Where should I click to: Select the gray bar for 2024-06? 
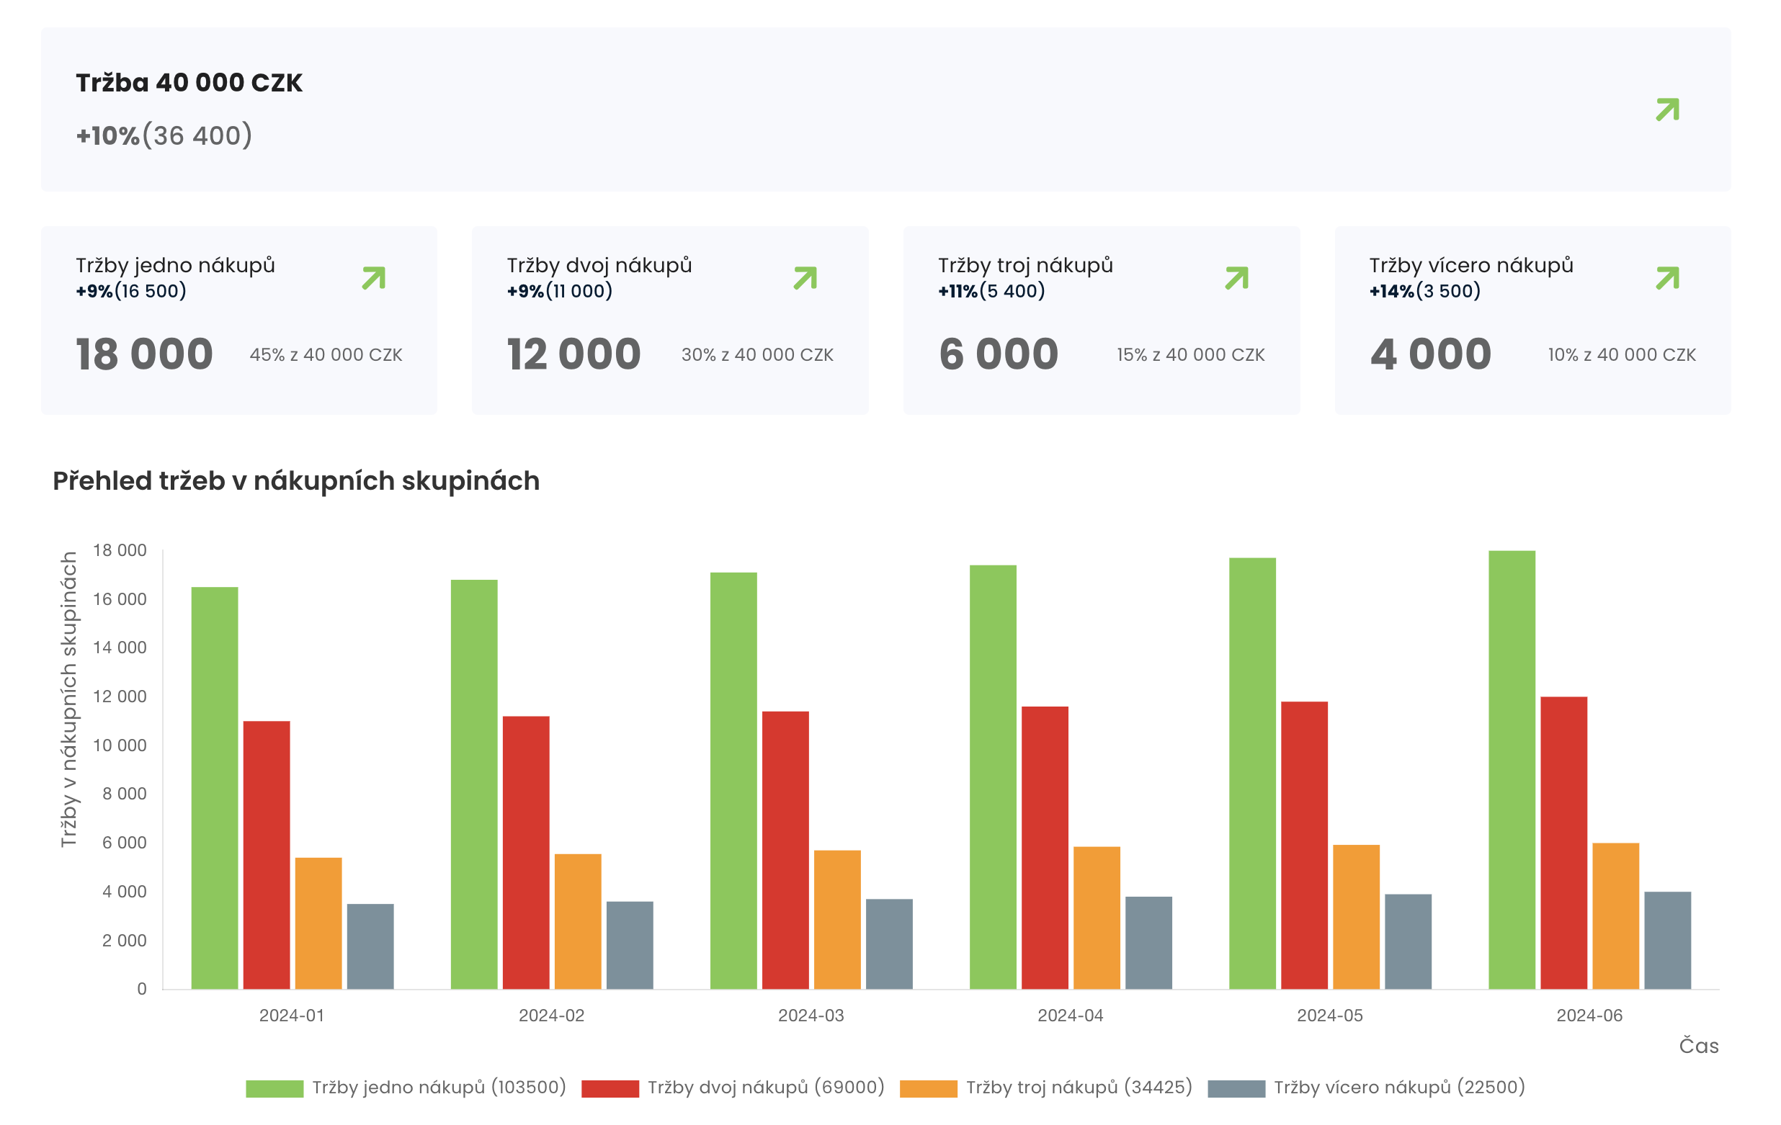coord(1667,940)
